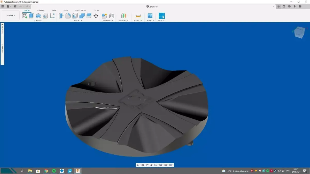Select the диск v10 document tab
Screen dimensions: 310x174
coord(152,6)
